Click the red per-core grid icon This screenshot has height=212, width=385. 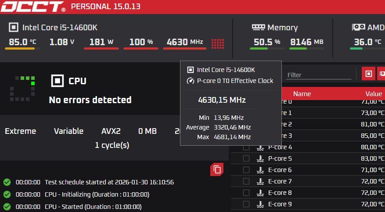(218, 43)
